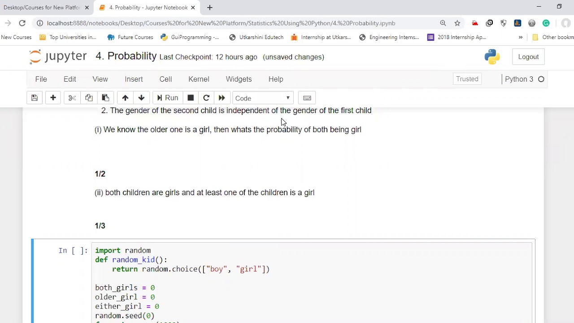Interrupt the kernel with the stop square
This screenshot has height=323, width=574.
pyautogui.click(x=191, y=98)
